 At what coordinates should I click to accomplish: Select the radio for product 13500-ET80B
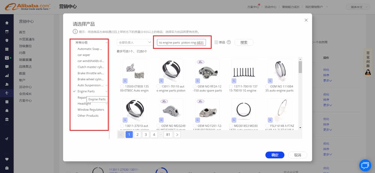(125, 86)
